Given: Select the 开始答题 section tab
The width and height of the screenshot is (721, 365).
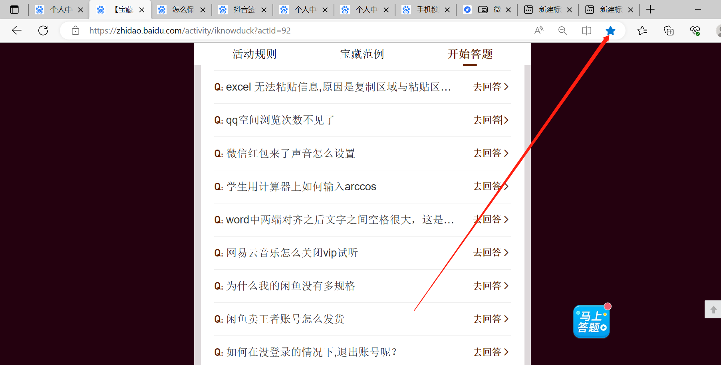Looking at the screenshot, I should click(470, 54).
